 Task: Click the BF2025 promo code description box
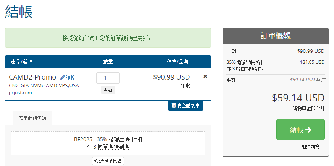pyautogui.click(x=108, y=143)
